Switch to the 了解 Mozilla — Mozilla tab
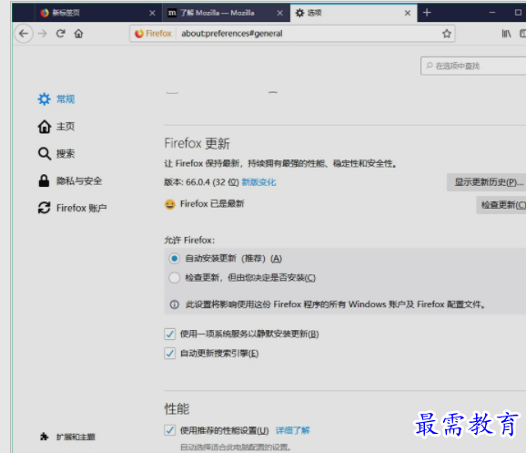 click(226, 13)
